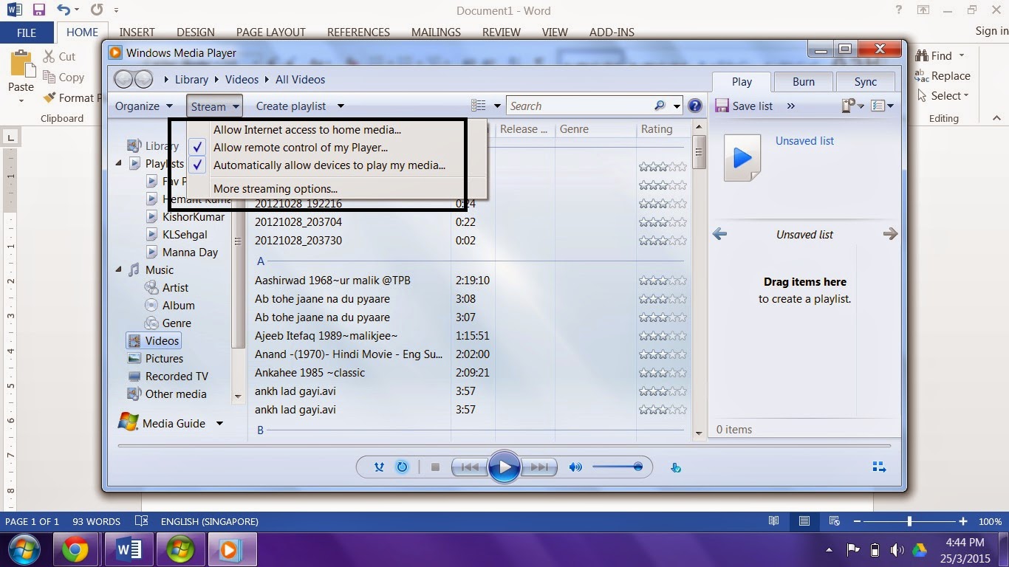1009x567 pixels.
Task: Disable Automatically allow devices to play my media
Action: coord(329,165)
